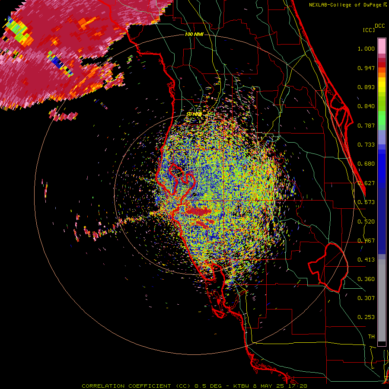The height and width of the screenshot is (389, 389).
Task: Click the [CC] units label
Action: [x=369, y=30]
